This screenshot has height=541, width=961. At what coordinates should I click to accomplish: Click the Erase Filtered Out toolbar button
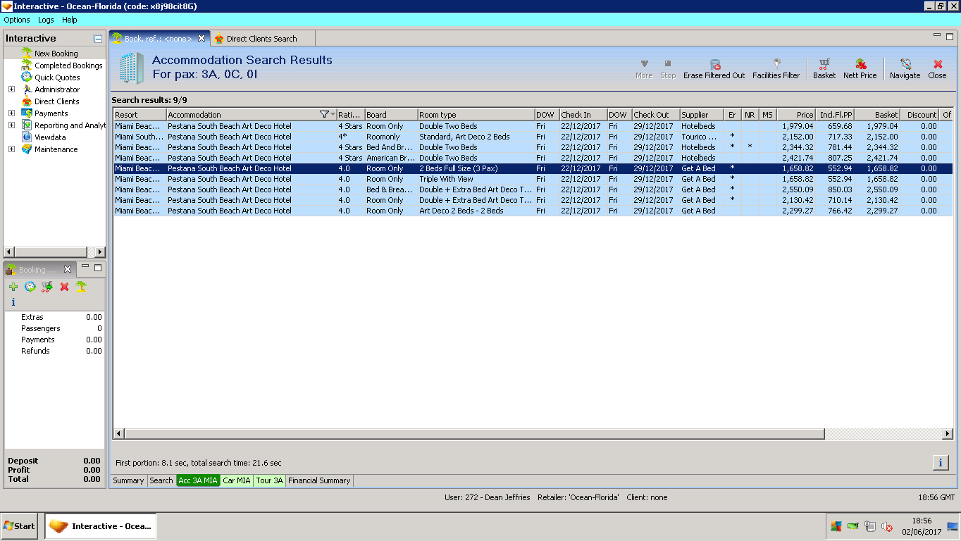click(714, 69)
